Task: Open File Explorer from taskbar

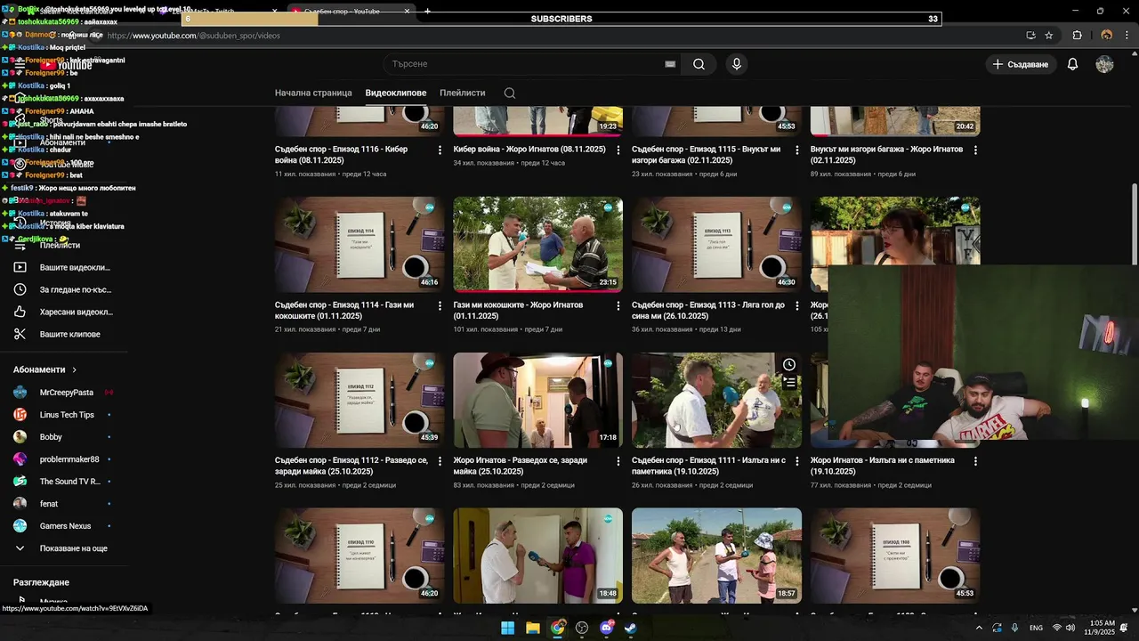Action: pos(532,628)
